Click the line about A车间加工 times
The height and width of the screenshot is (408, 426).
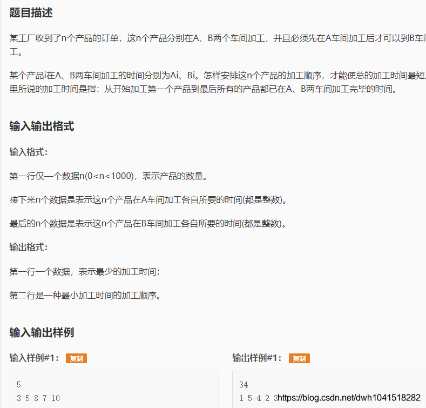148,200
